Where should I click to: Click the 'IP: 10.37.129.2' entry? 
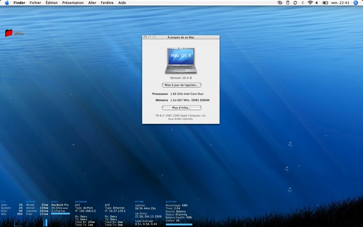[115, 211]
